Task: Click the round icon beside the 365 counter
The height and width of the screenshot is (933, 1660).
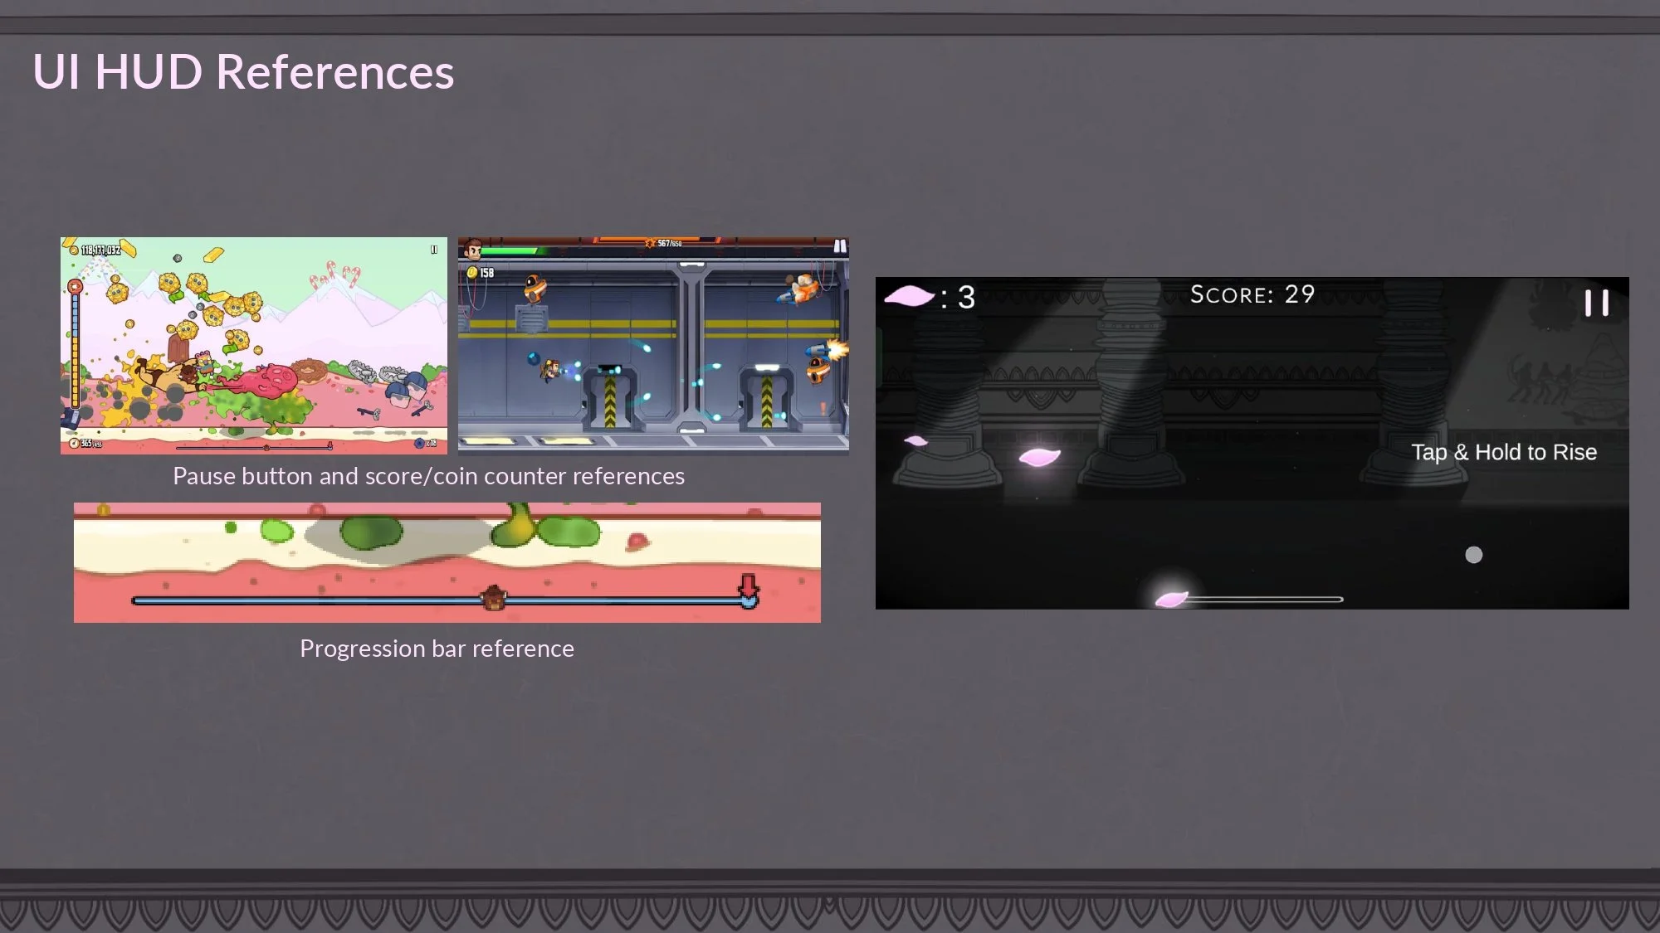Action: [74, 444]
